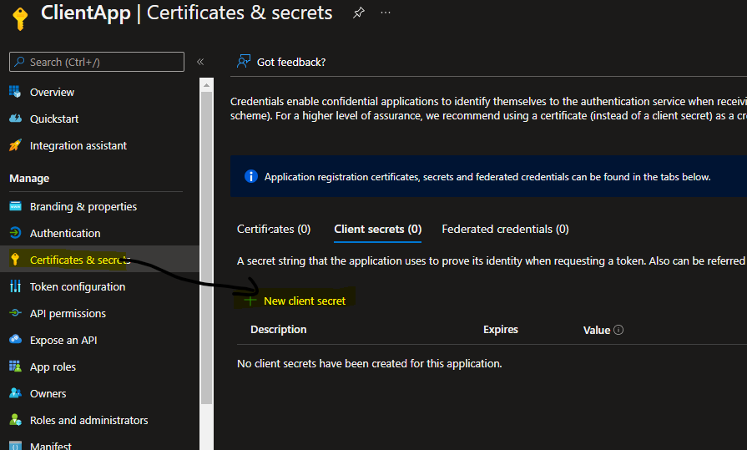Image resolution: width=747 pixels, height=450 pixels.
Task: Select the Client secrets (0) tab
Action: coord(377,229)
